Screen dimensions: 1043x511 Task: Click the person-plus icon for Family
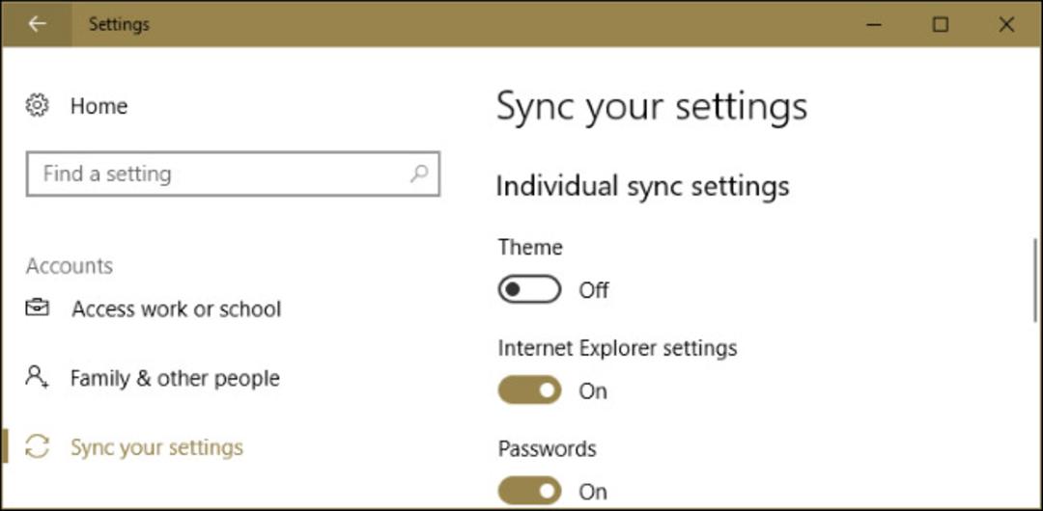38,377
